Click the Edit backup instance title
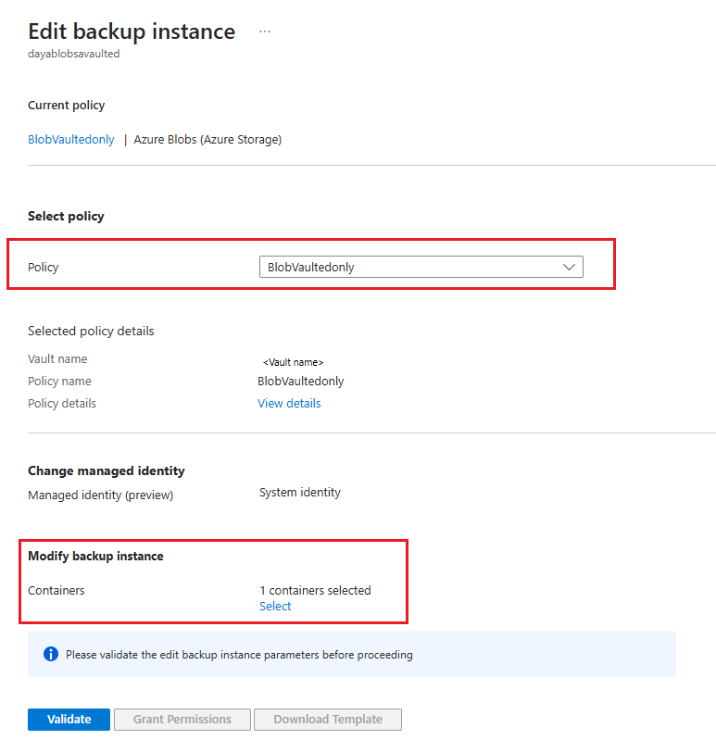The image size is (716, 740). point(132,31)
